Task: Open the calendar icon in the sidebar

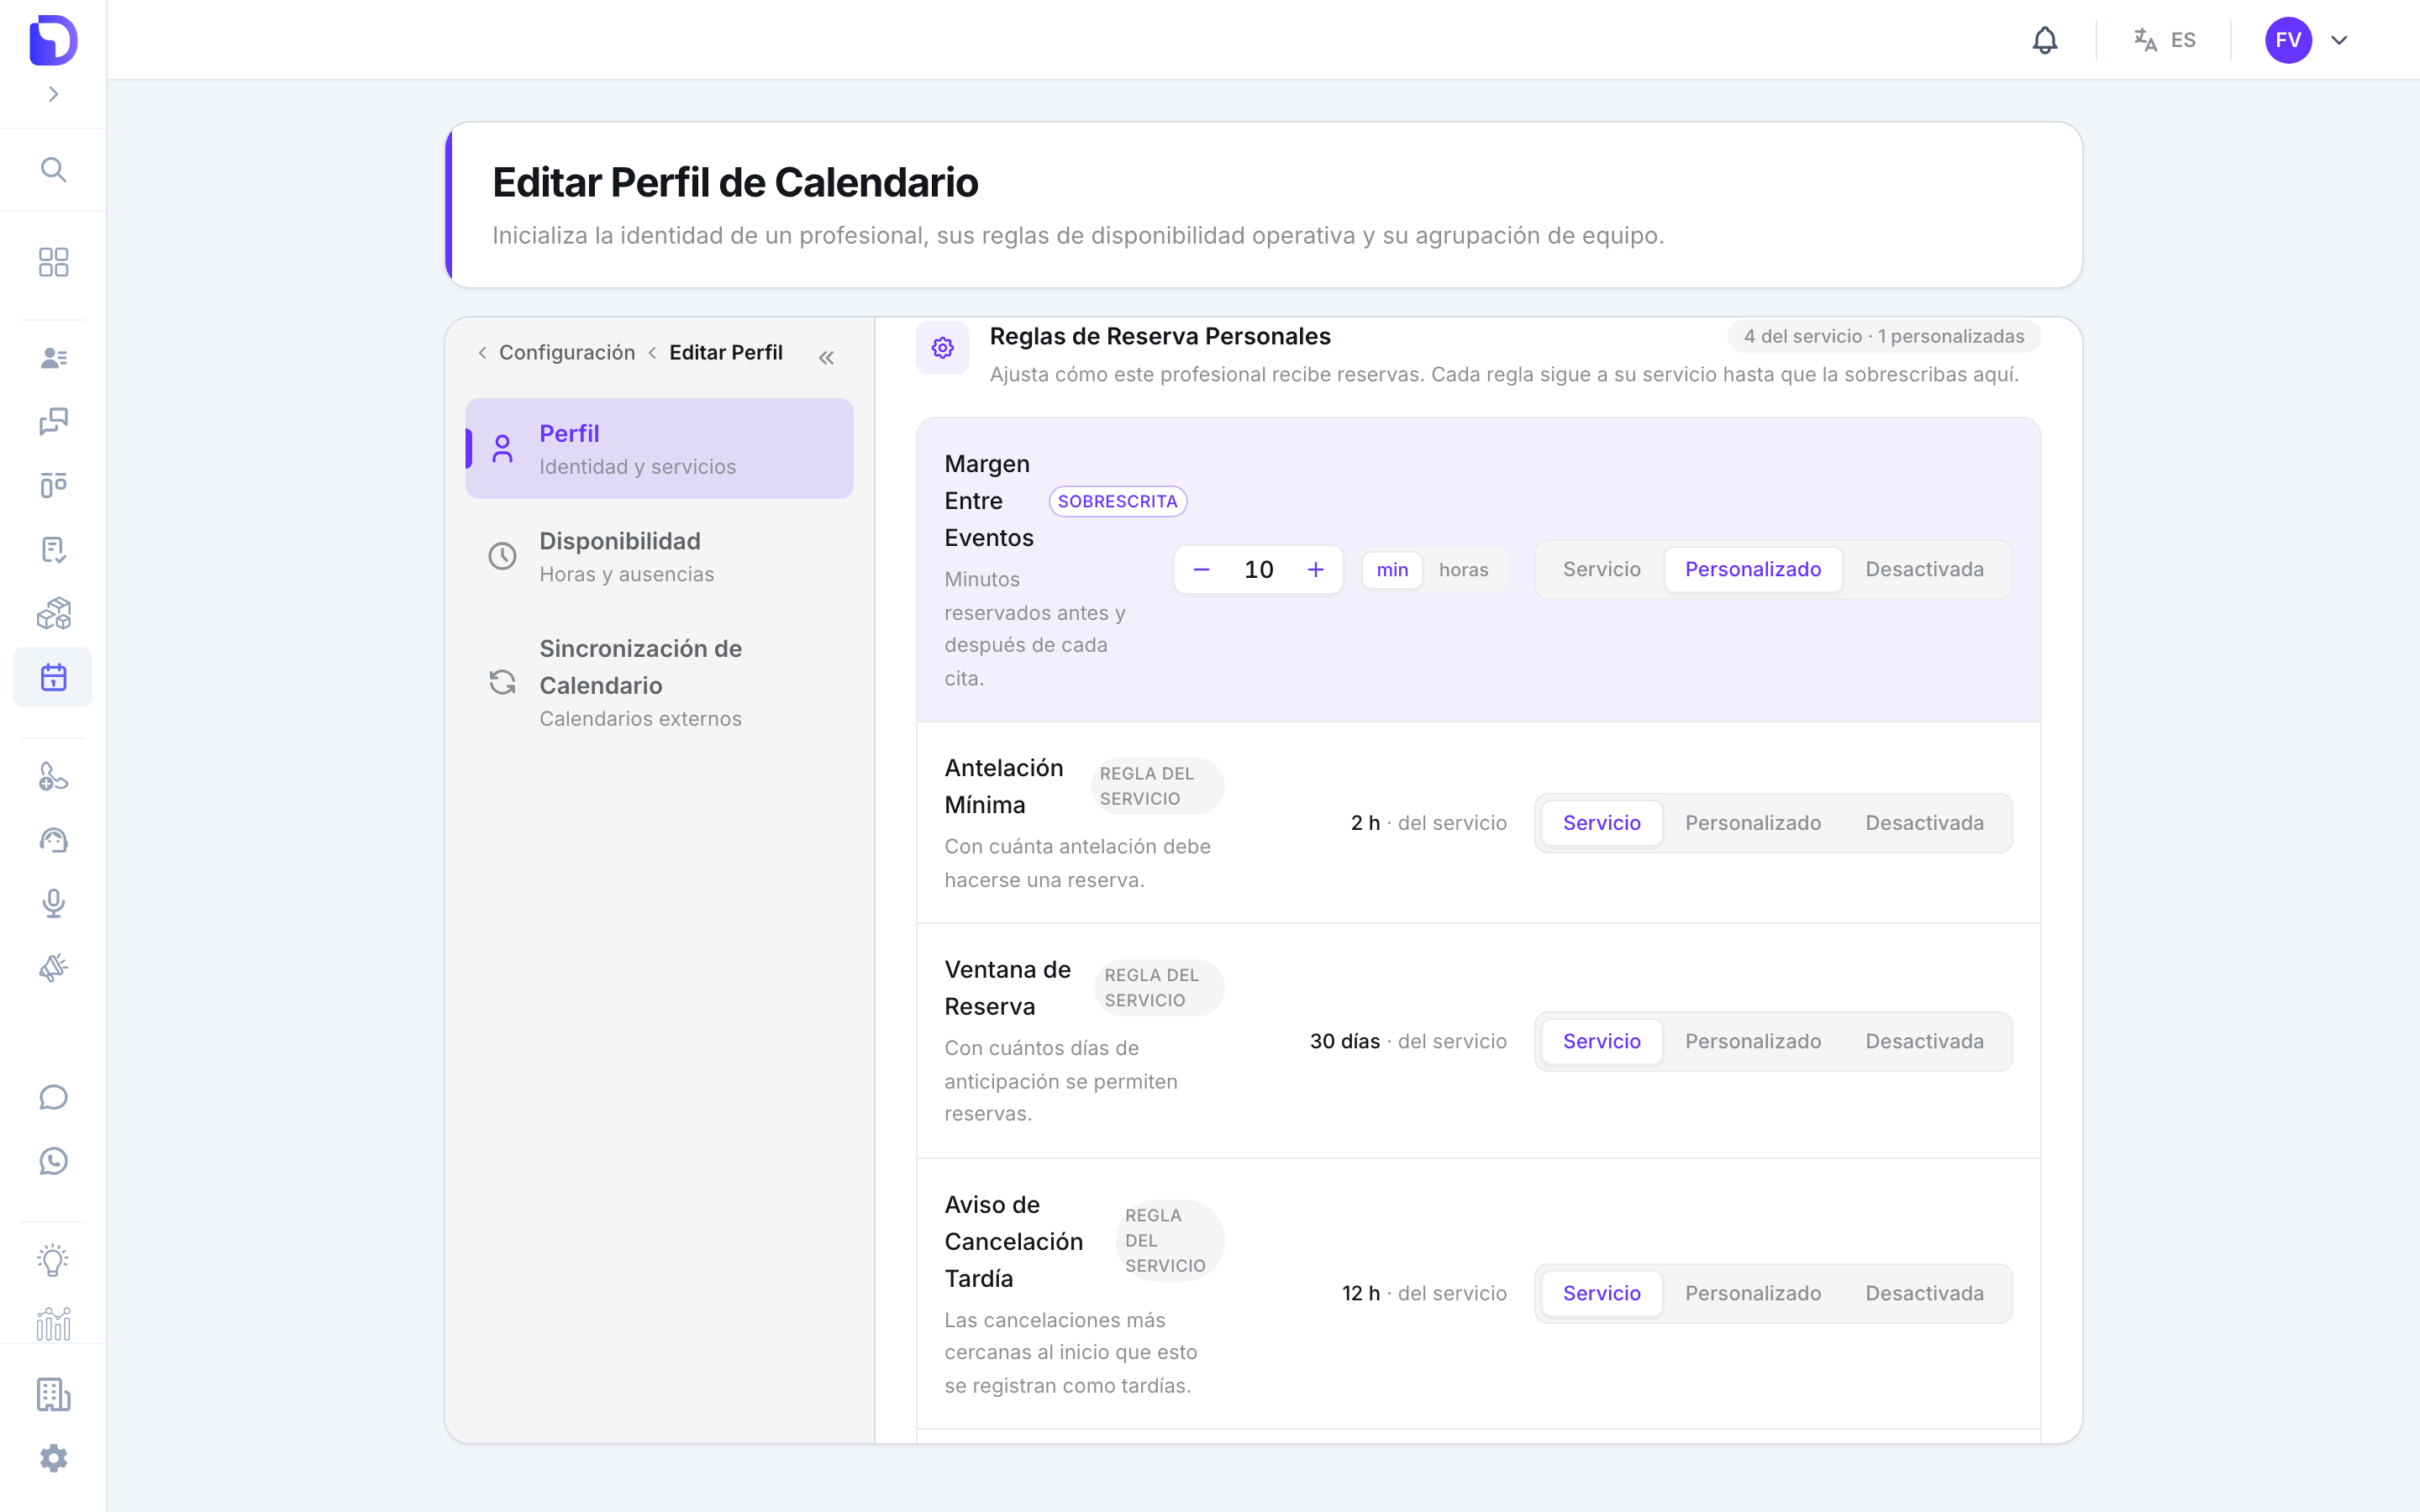Action: (x=53, y=677)
